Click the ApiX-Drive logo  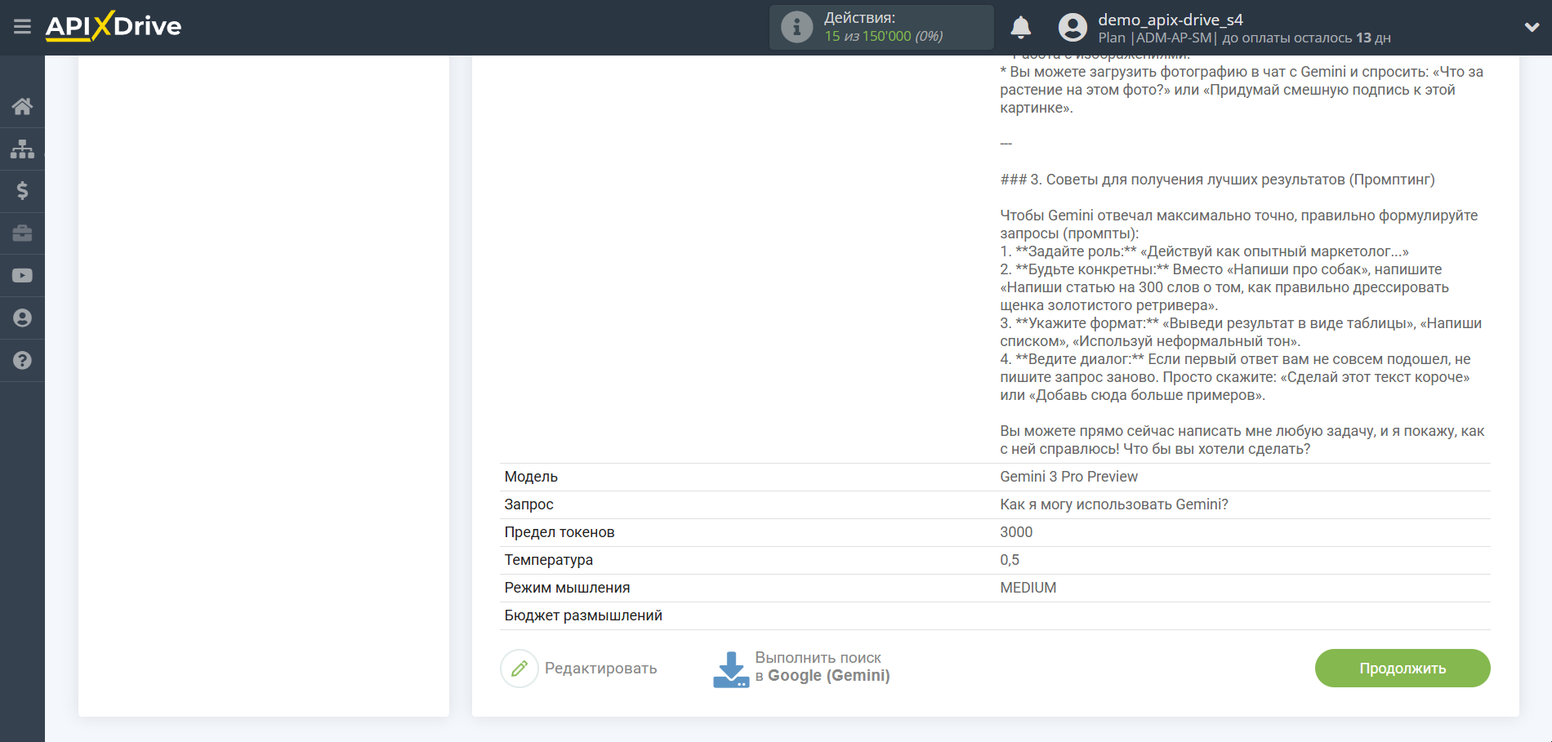pyautogui.click(x=114, y=26)
